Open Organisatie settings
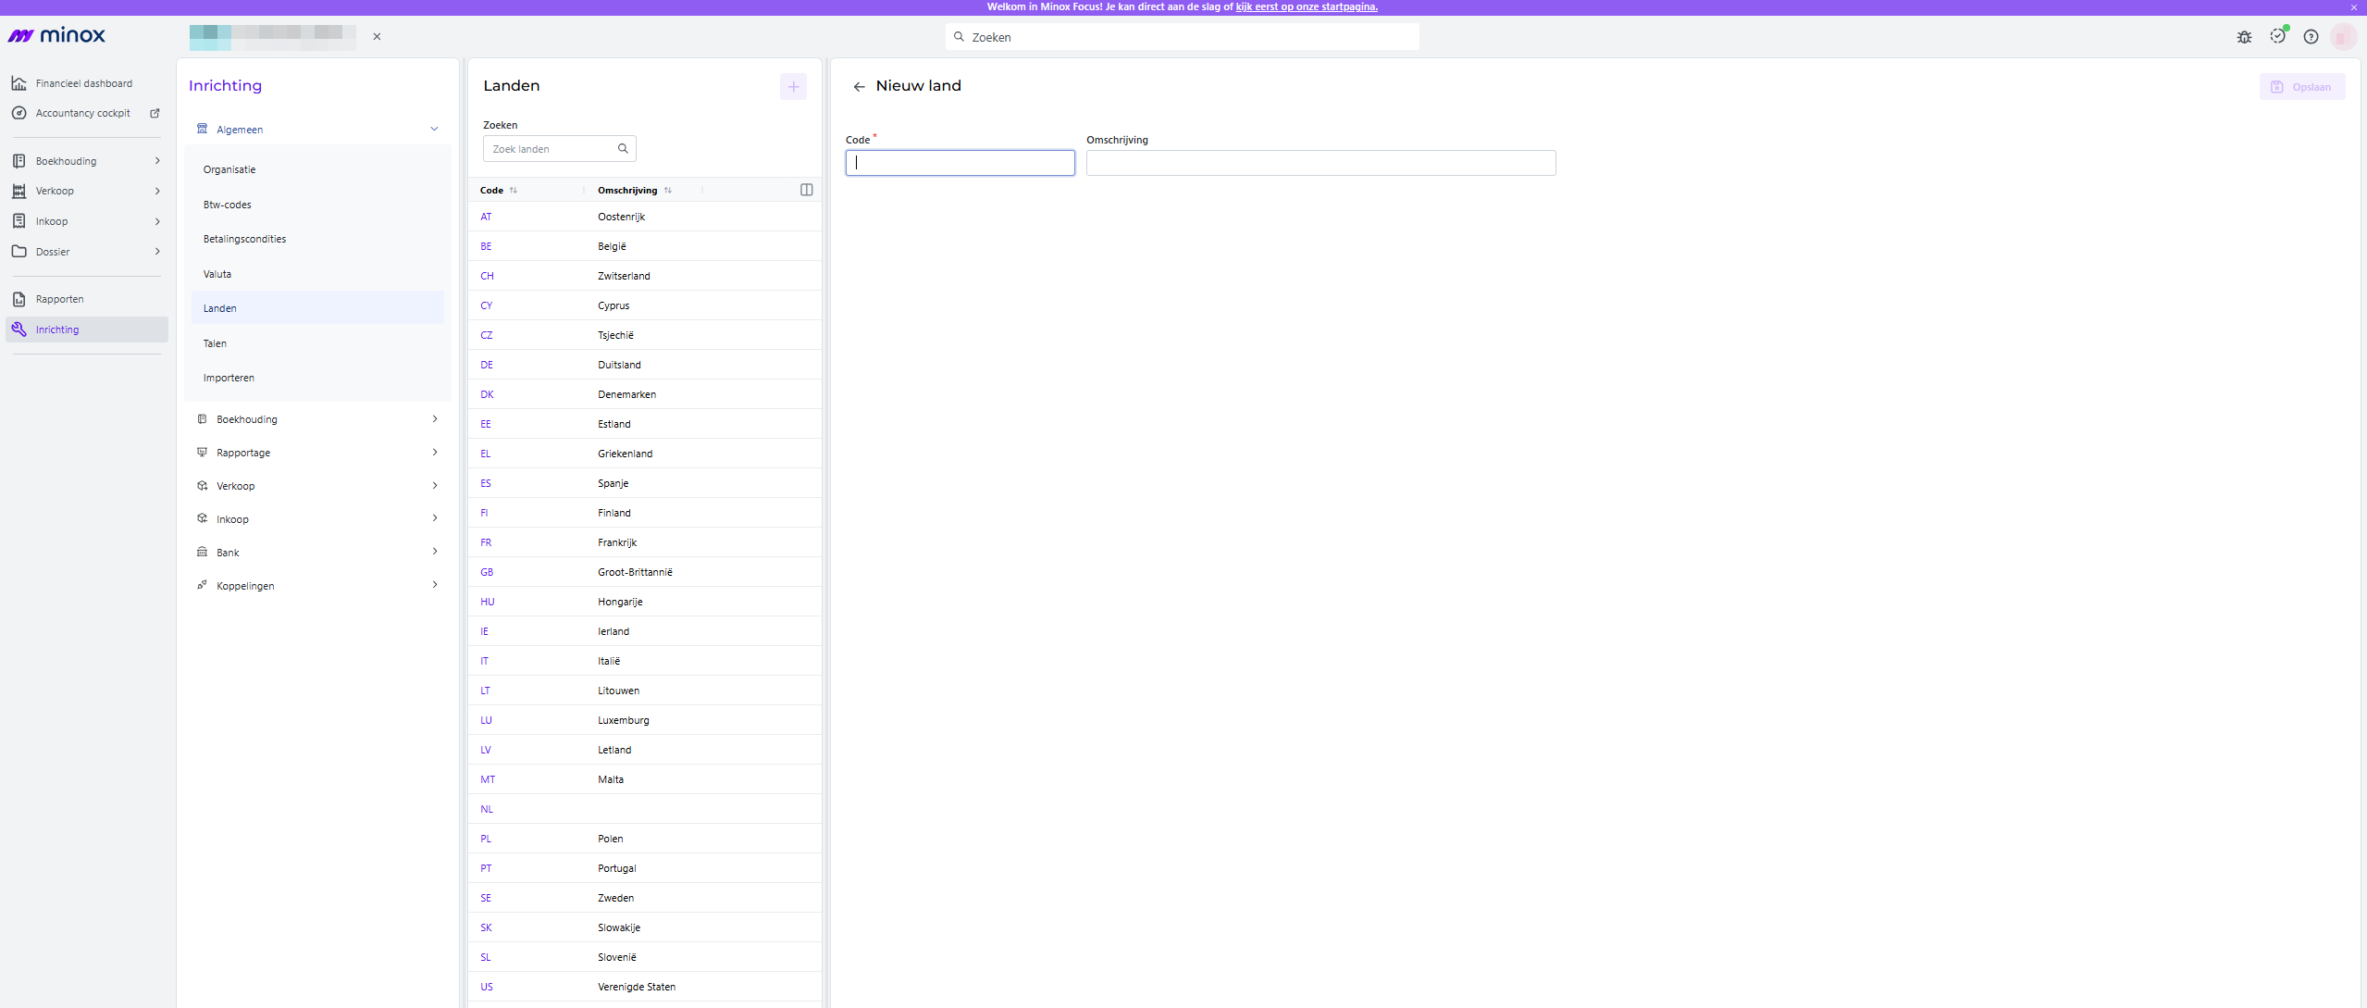The width and height of the screenshot is (2367, 1008). tap(317, 169)
